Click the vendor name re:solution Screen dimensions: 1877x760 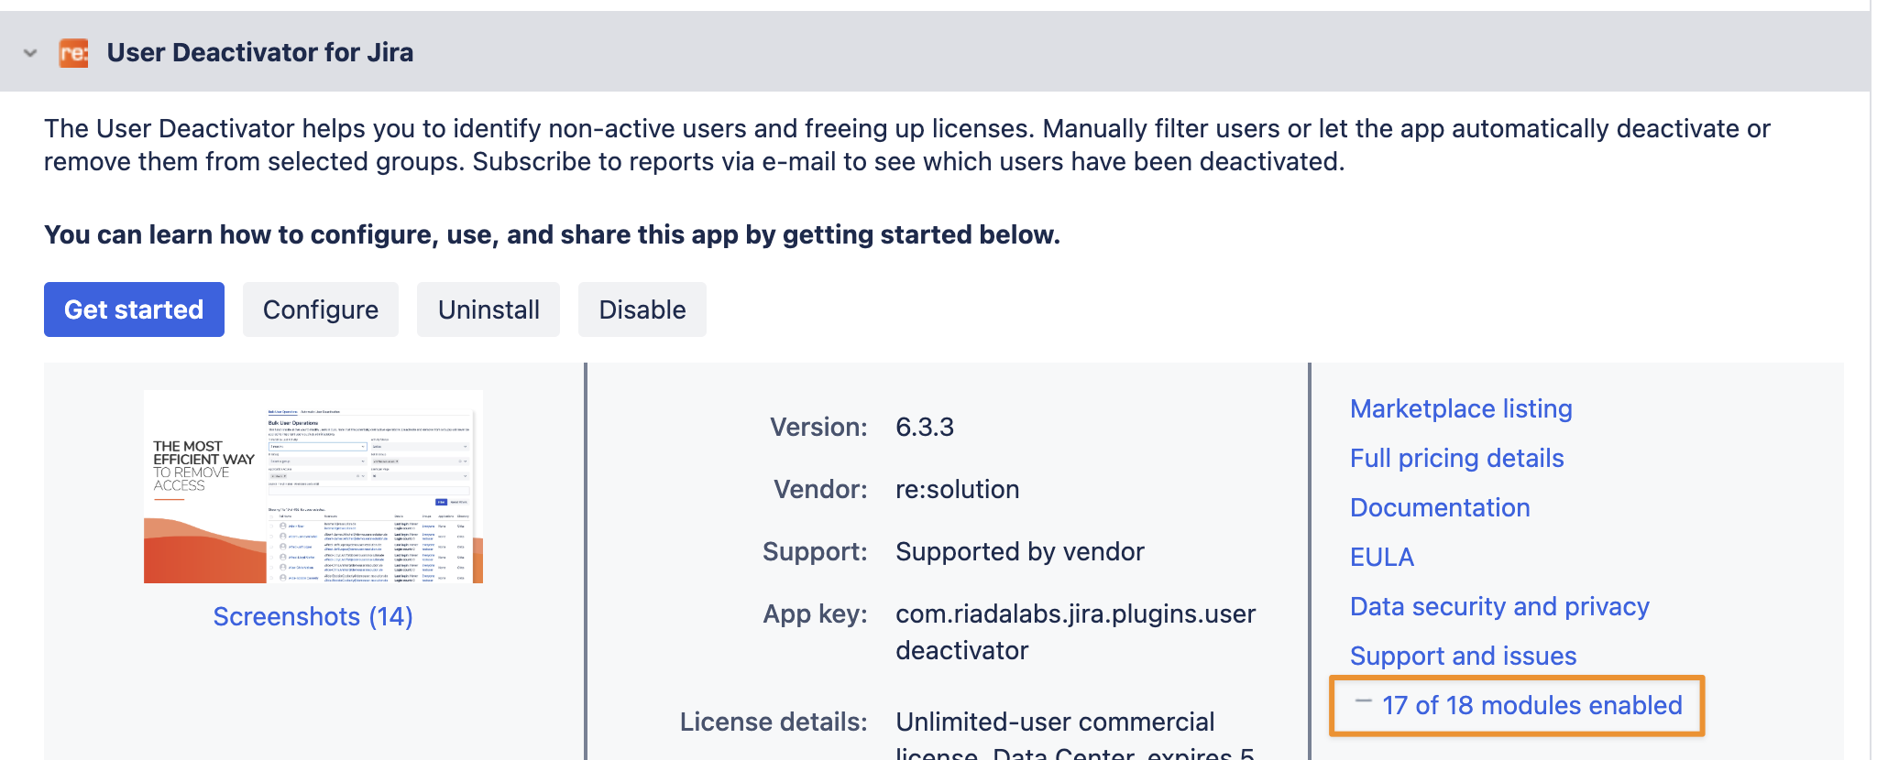coord(957,489)
